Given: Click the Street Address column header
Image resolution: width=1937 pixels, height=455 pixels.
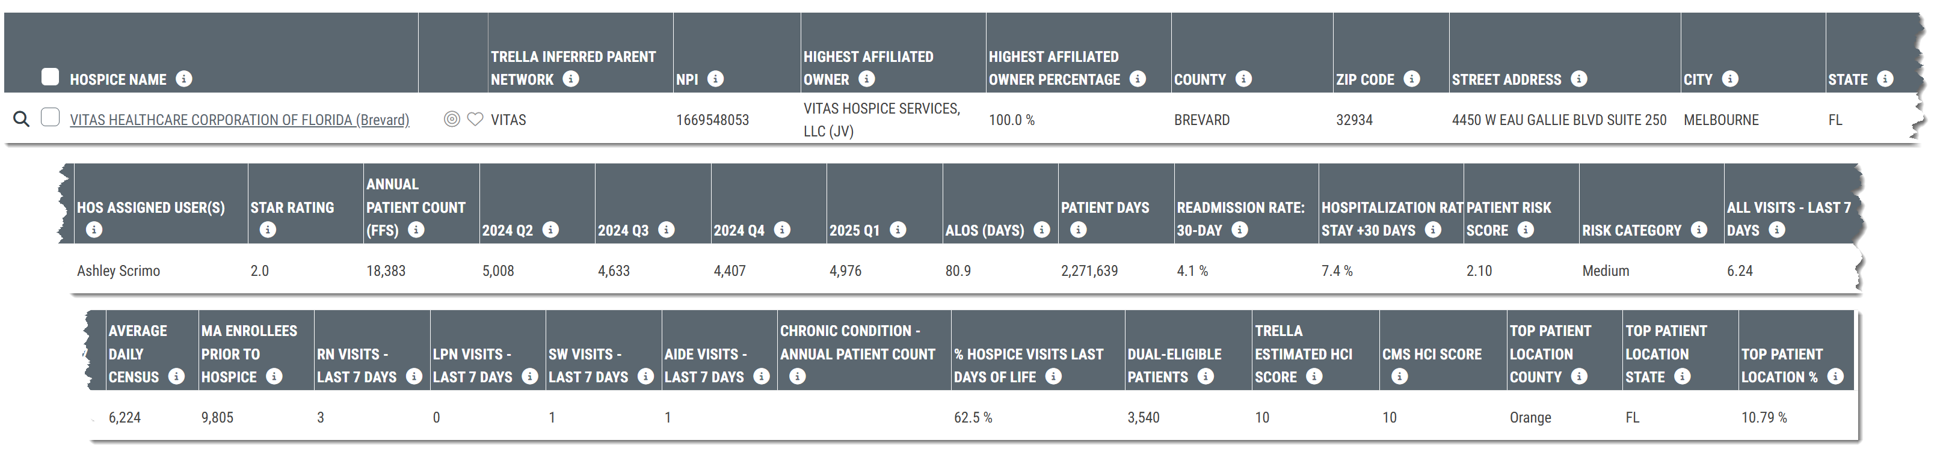Looking at the screenshot, I should pos(1506,79).
